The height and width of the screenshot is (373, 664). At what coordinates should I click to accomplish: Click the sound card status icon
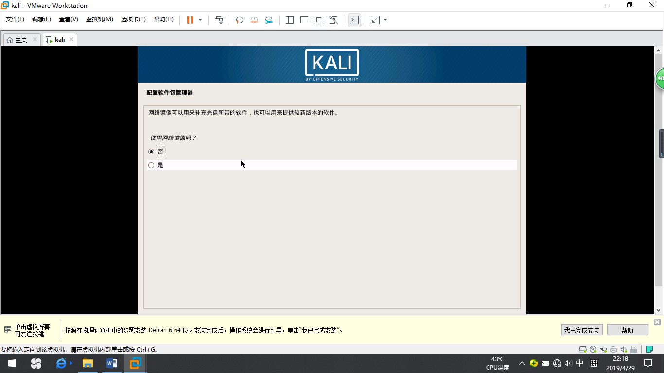tap(624, 349)
